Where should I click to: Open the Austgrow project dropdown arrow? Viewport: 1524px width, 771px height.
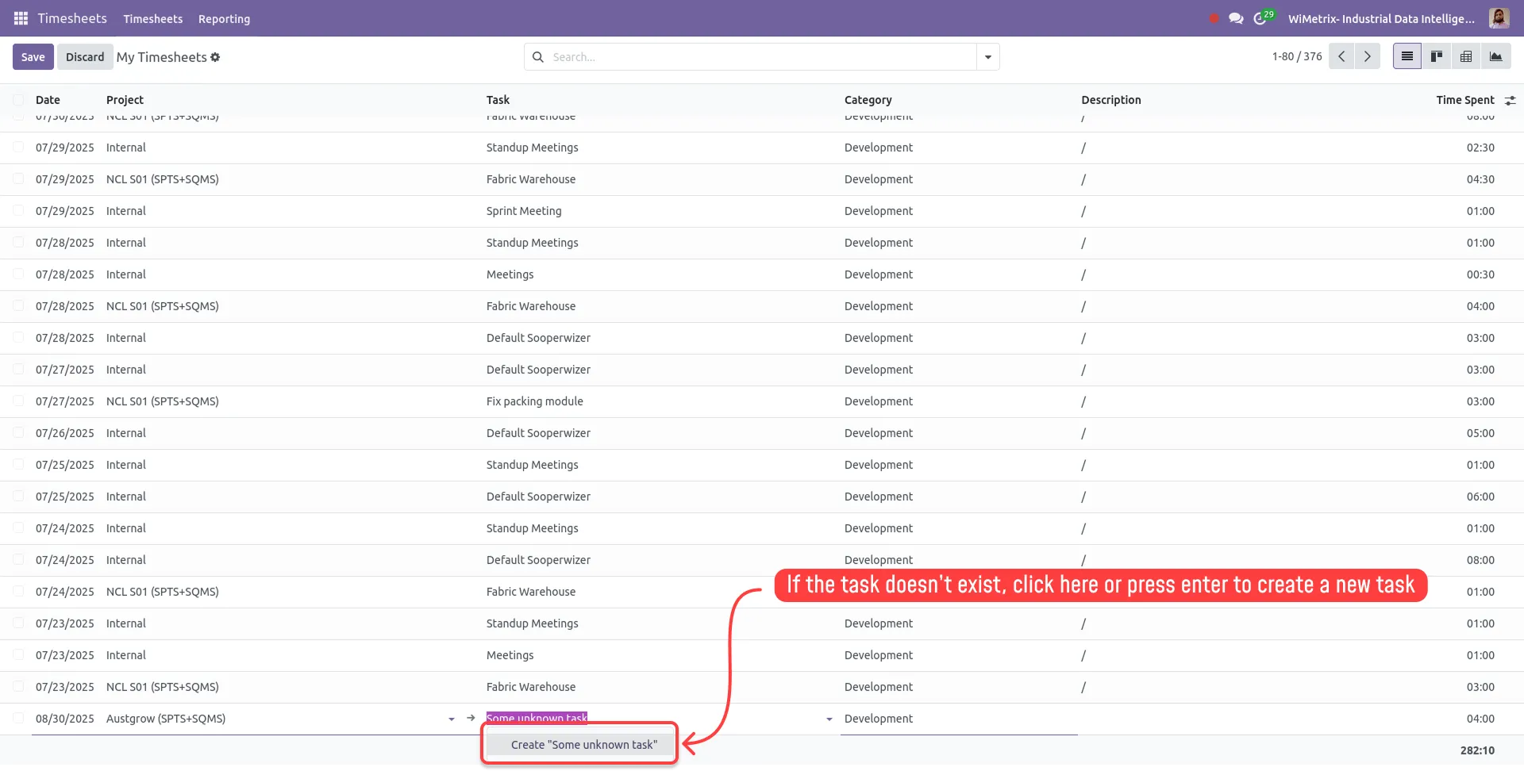tap(452, 719)
